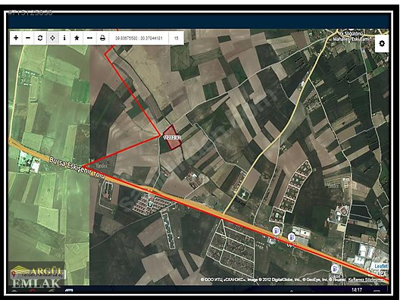Zoom in with the plus button
The height and width of the screenshot is (300, 400).
click(x=16, y=38)
